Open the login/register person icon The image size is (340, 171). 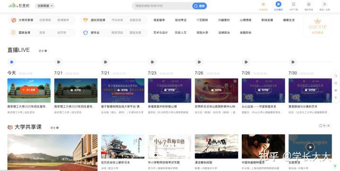point(324,4)
